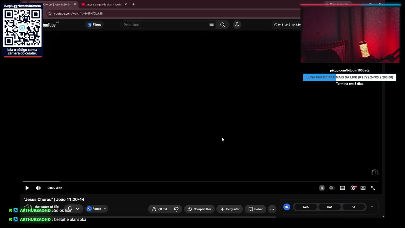Select the 5.2% stat pill
The width and height of the screenshot is (405, 228).
(x=306, y=207)
